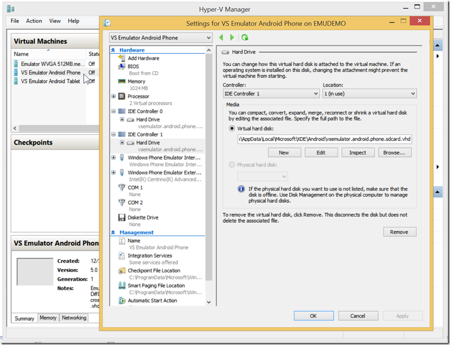Viewport: 450px width, 345px height.
Task: Open the Action menu
Action: pyautogui.click(x=34, y=21)
